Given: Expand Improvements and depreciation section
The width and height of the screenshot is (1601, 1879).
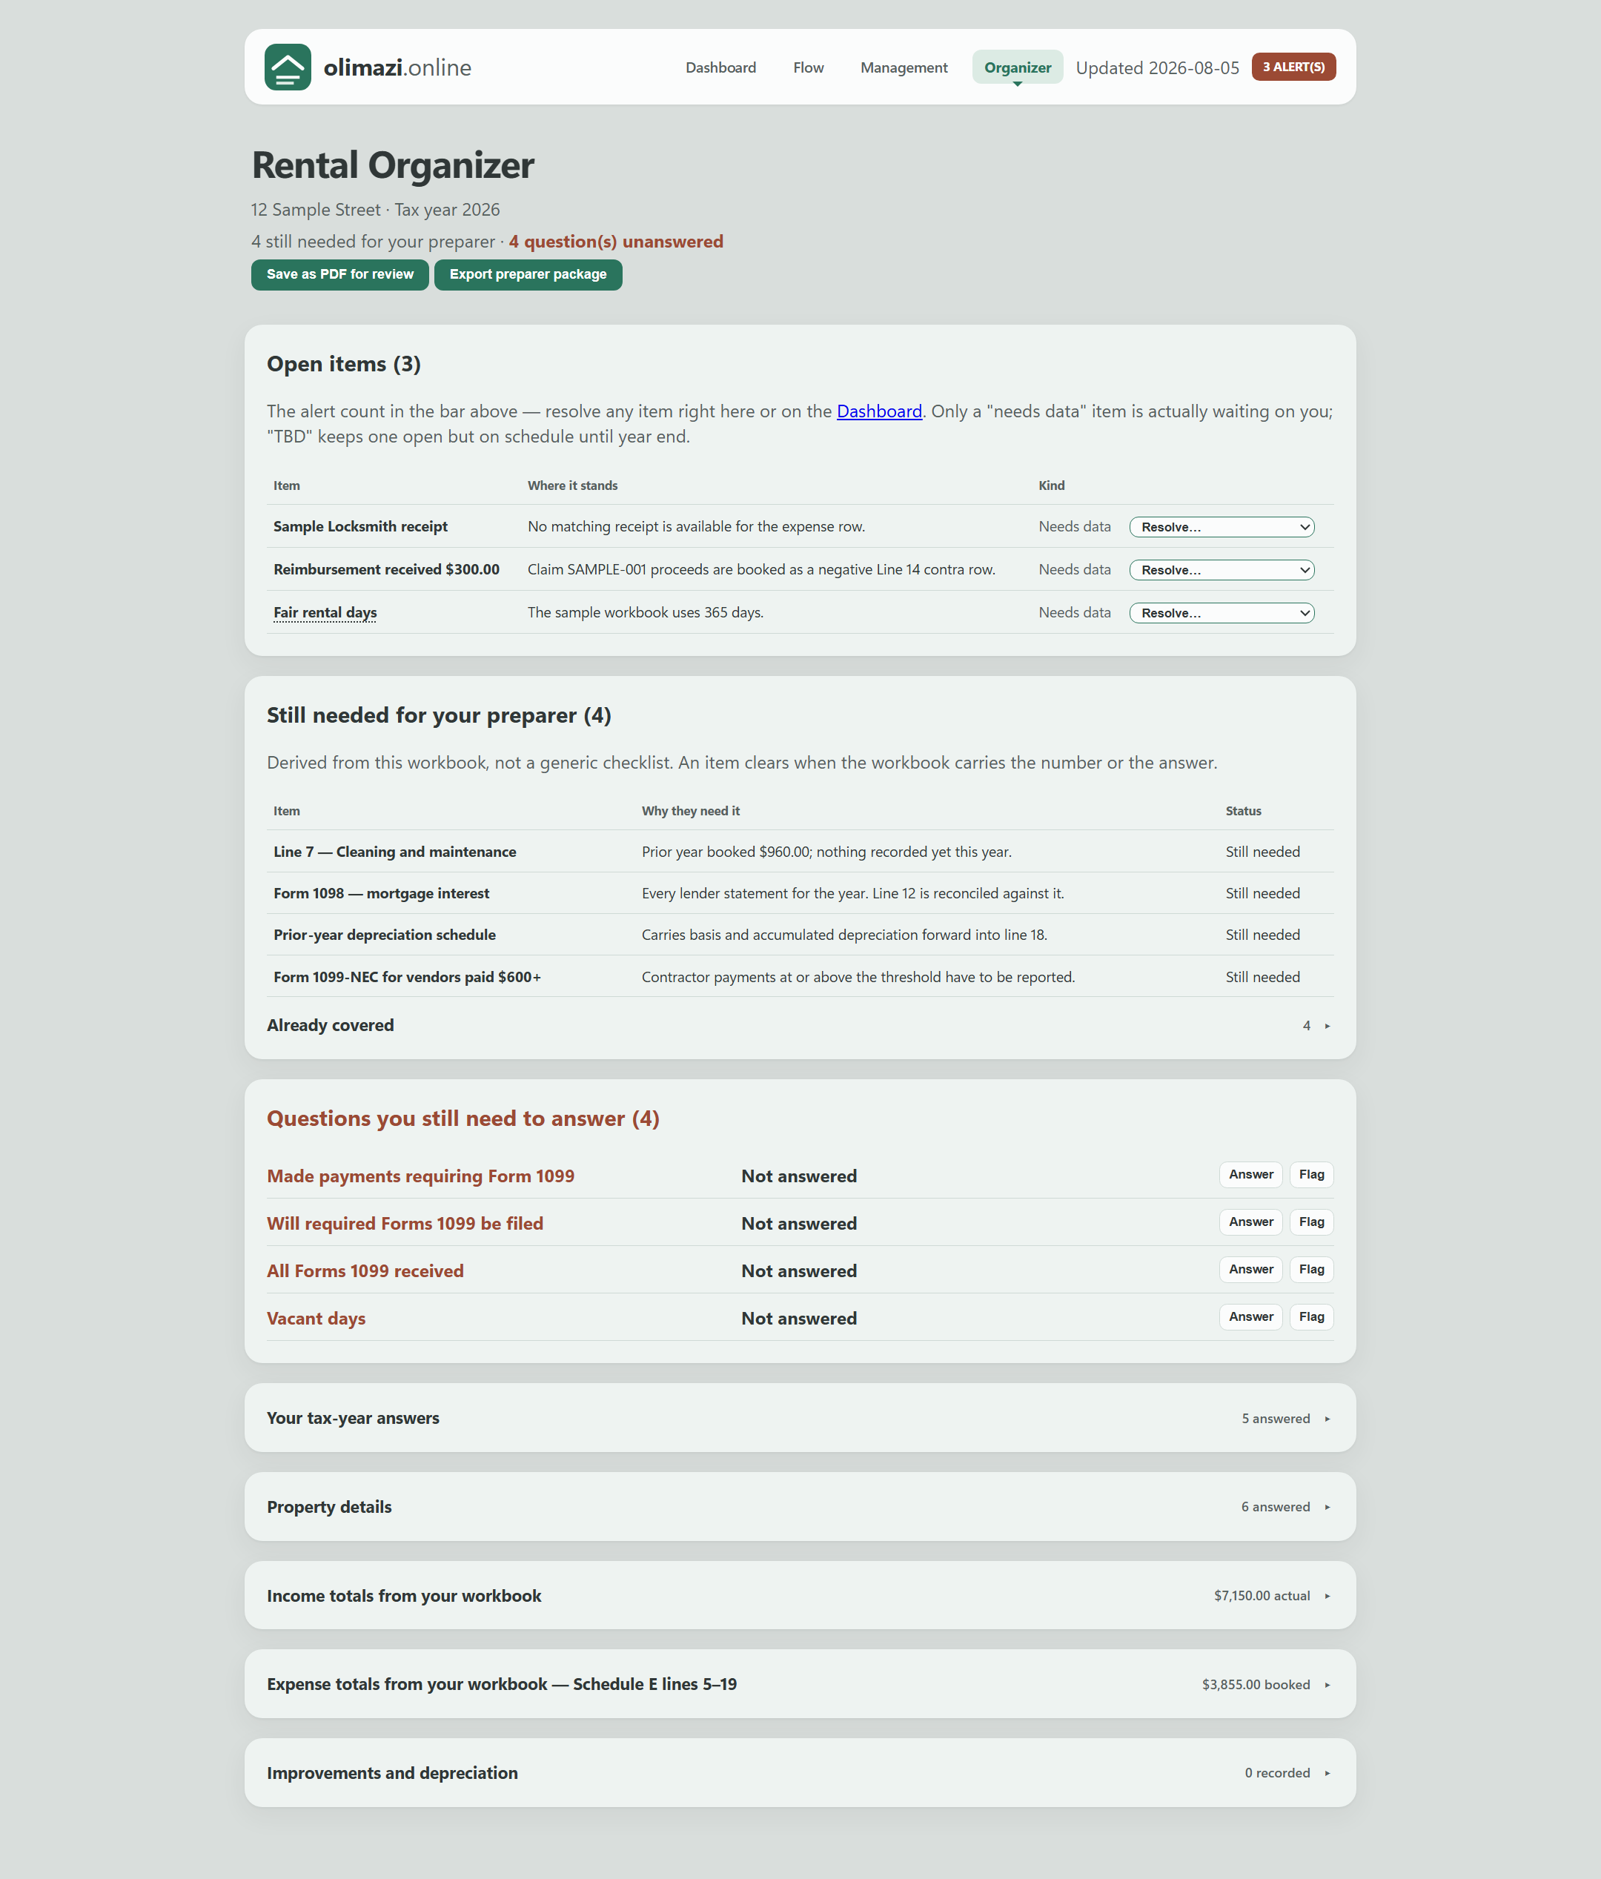Looking at the screenshot, I should [800, 1773].
